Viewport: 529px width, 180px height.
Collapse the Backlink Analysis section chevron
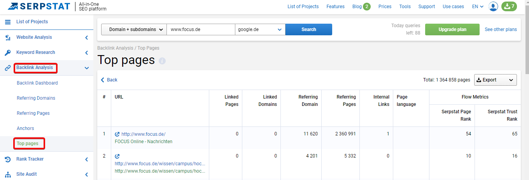[86, 68]
